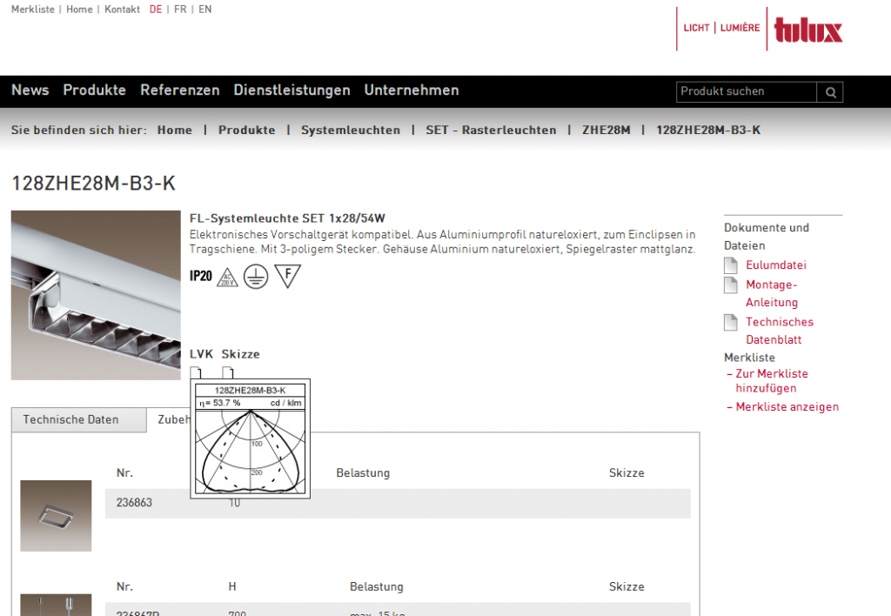Click the protective earth symbol icon

[x=256, y=277]
